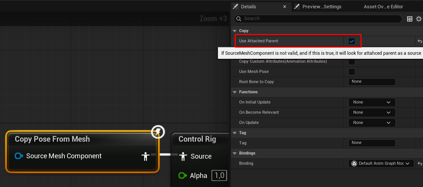The height and width of the screenshot is (187, 423).
Task: Open the property matrix grid icon
Action: click(x=409, y=19)
